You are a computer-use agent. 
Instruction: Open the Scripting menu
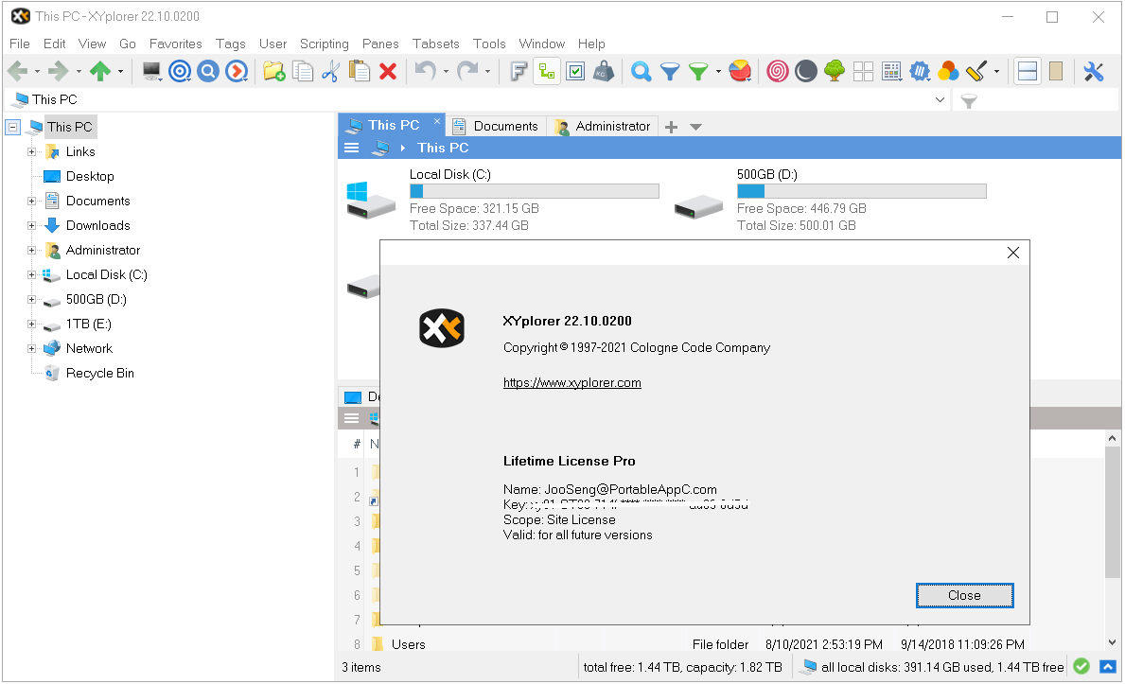(x=325, y=44)
